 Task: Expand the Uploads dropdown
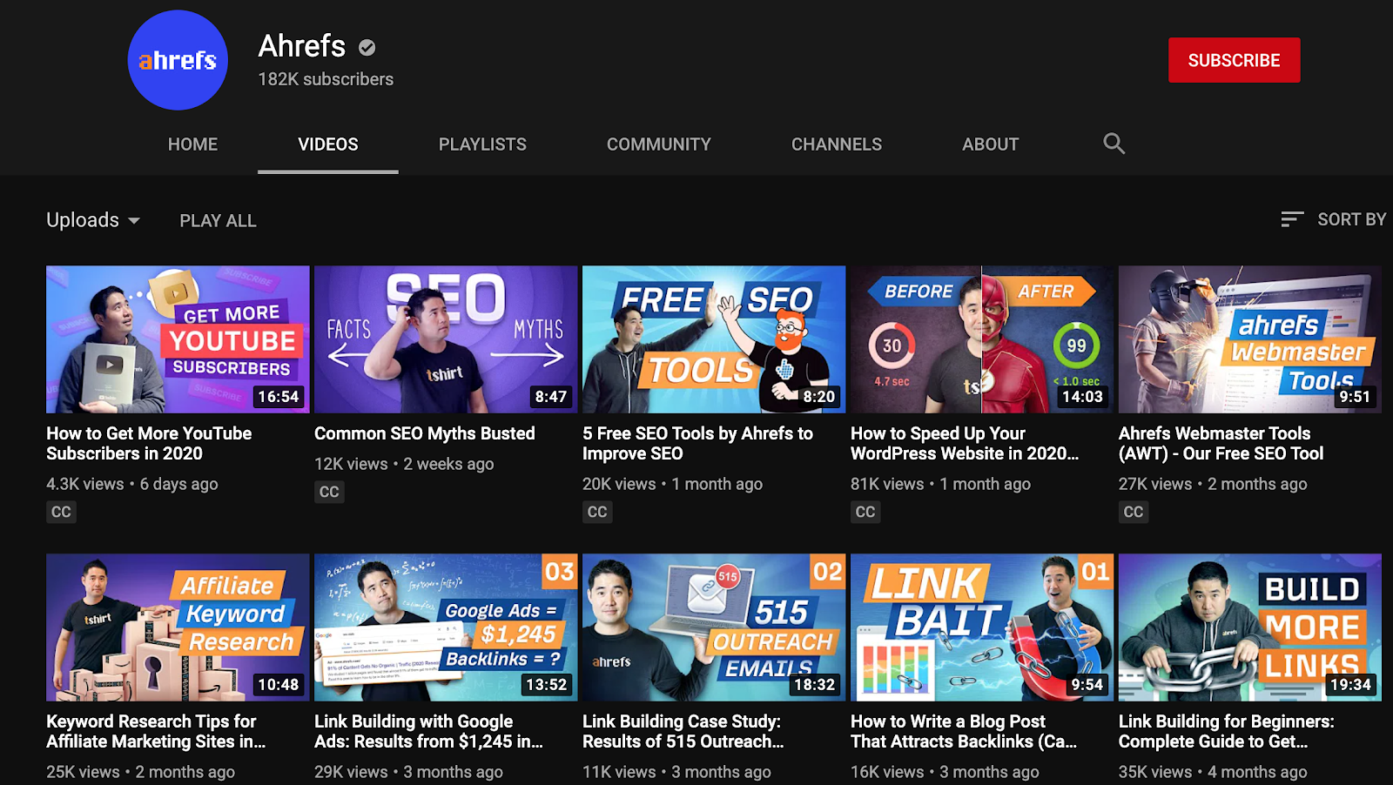[x=93, y=220]
